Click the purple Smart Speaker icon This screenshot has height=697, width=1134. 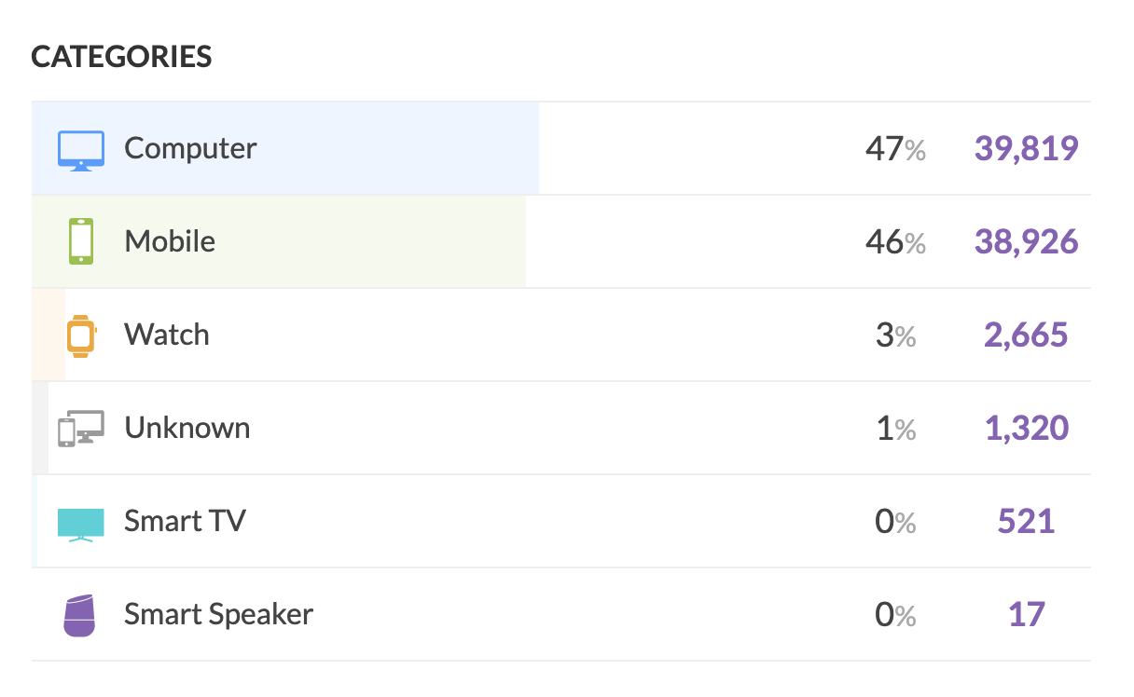(80, 615)
